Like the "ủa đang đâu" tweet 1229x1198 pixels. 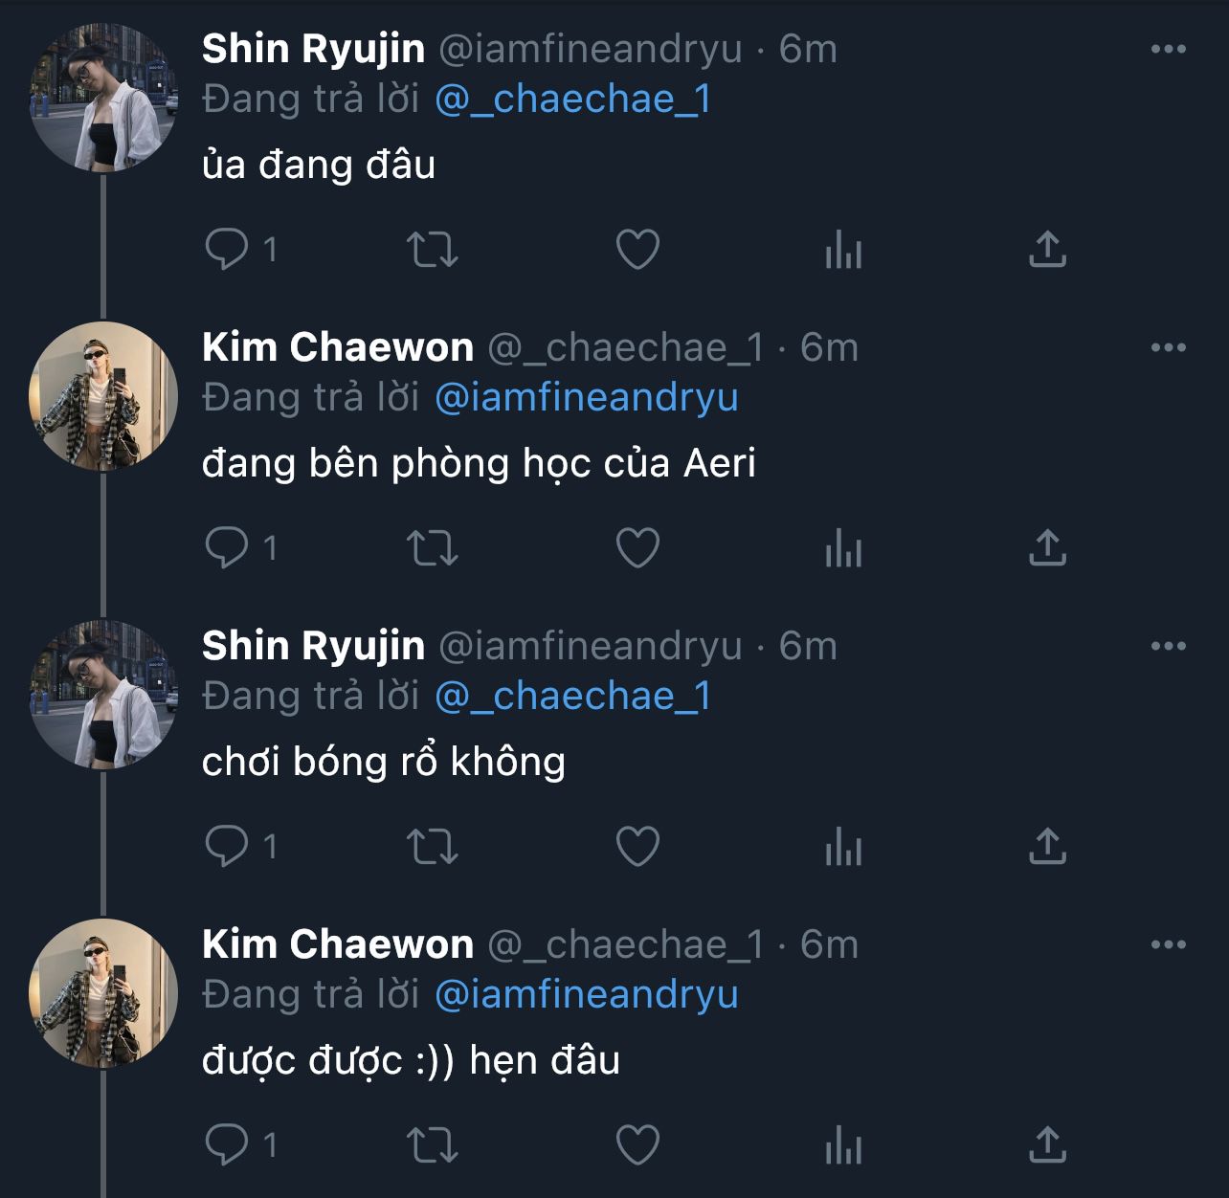click(637, 250)
